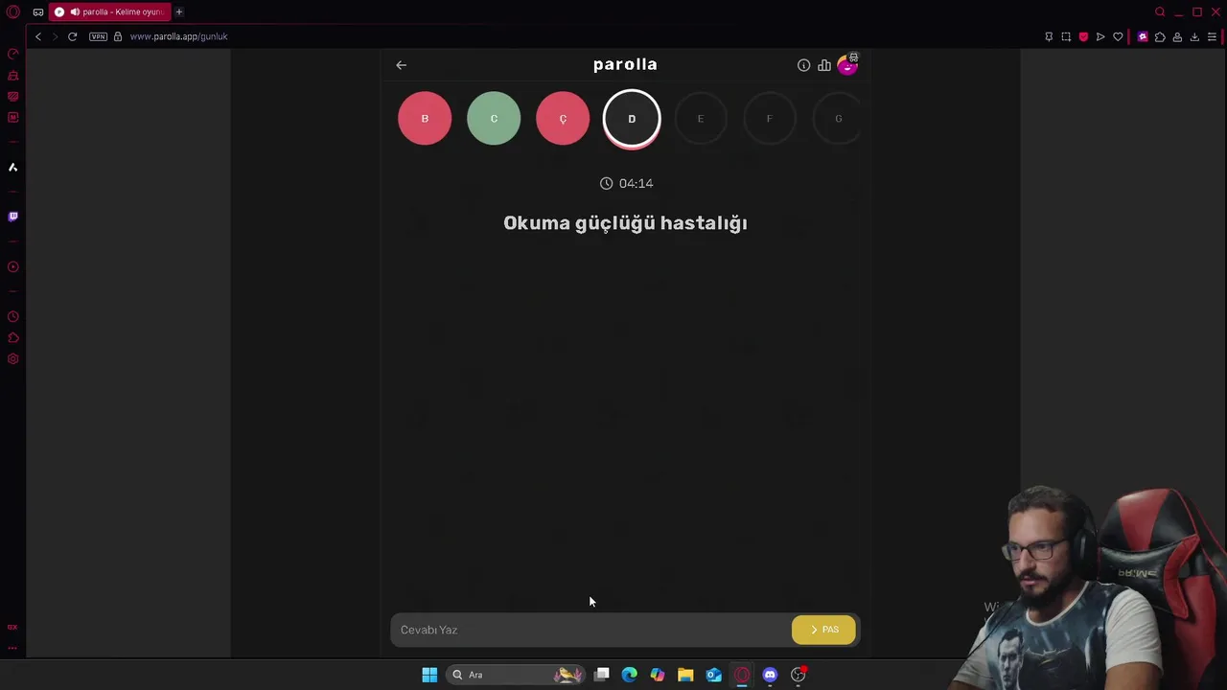The width and height of the screenshot is (1227, 690).
Task: Select the dimmed letter G circle
Action: click(837, 119)
